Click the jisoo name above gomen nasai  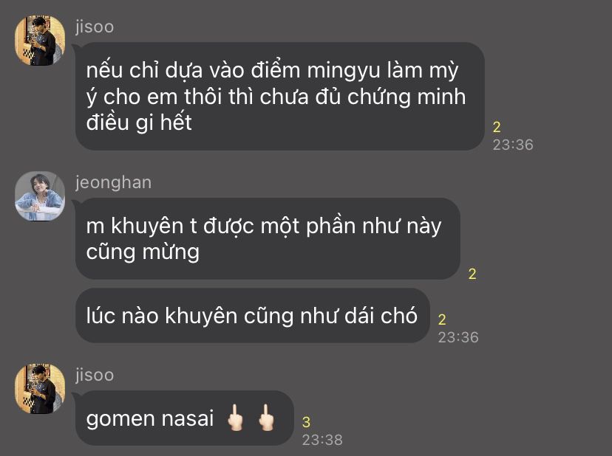click(x=95, y=375)
